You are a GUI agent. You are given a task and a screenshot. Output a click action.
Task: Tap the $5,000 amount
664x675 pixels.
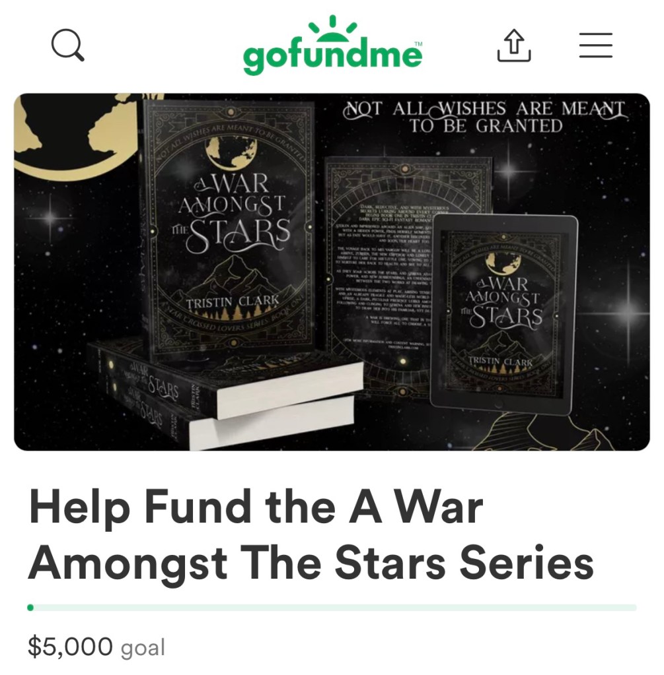point(70,646)
